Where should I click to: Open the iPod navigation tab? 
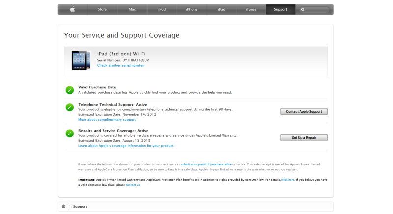point(162,9)
